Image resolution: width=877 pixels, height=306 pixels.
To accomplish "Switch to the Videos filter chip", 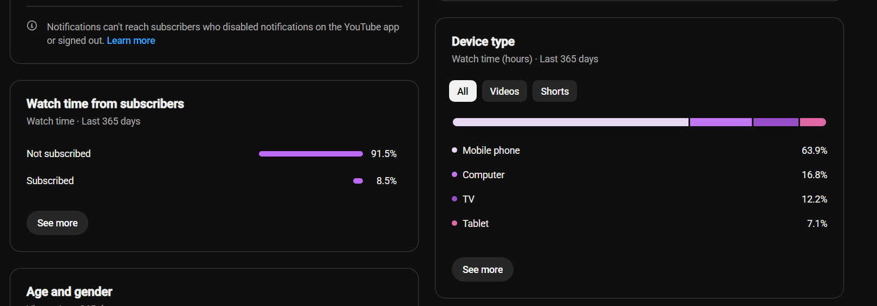I will (504, 91).
